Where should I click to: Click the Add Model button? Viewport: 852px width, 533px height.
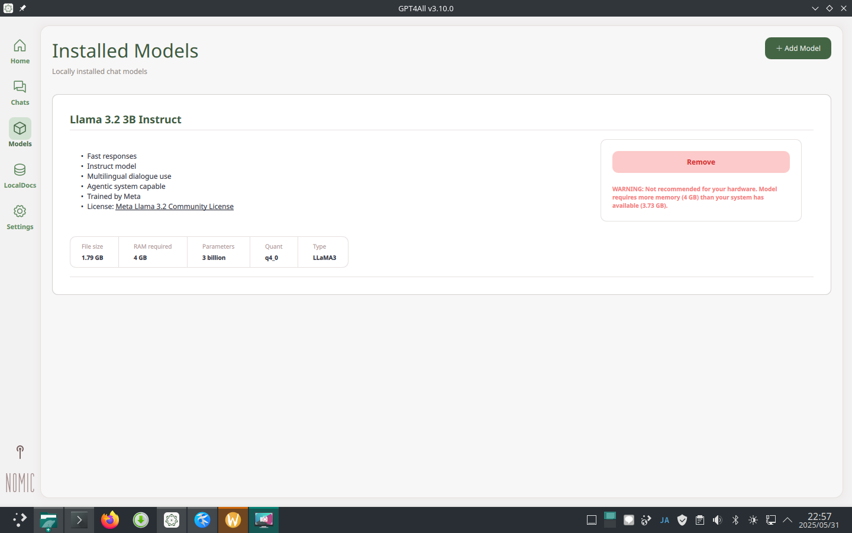point(798,48)
